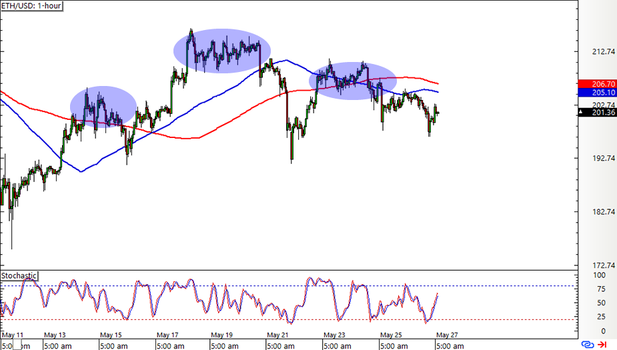Click the May 13 date label
The height and width of the screenshot is (350, 617).
[55, 335]
